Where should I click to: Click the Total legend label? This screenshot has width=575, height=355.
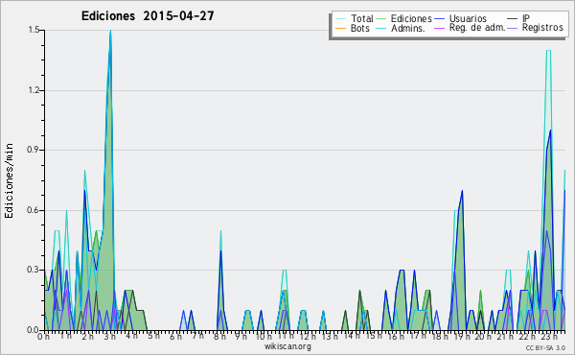(361, 18)
